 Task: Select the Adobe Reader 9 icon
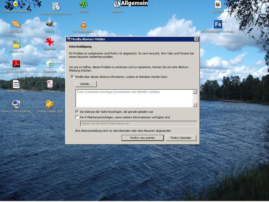click(16, 64)
